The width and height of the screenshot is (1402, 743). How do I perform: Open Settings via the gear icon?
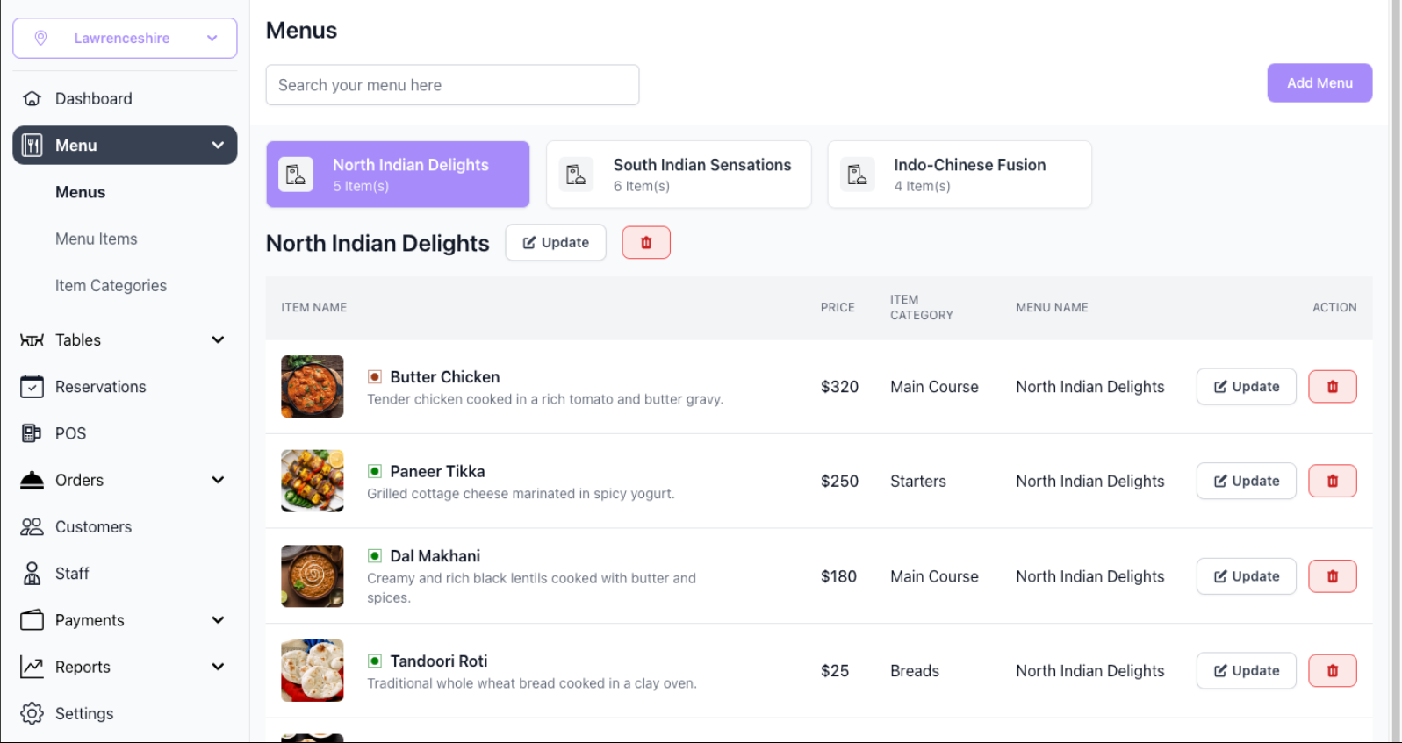(32, 714)
